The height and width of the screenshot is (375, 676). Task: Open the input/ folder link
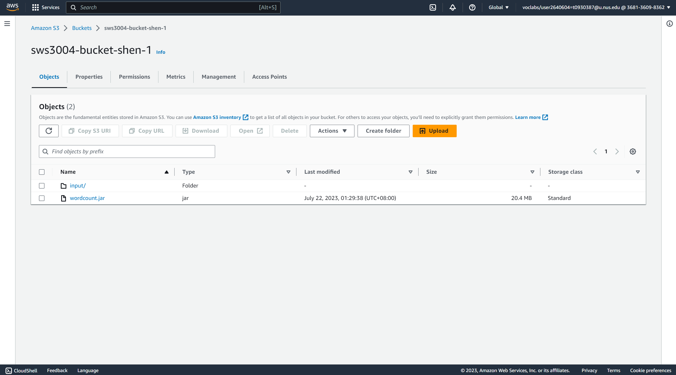pos(78,186)
